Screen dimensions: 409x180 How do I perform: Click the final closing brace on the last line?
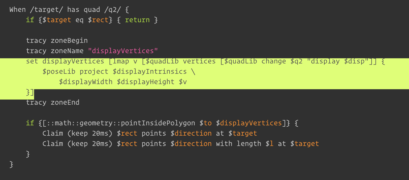11,164
